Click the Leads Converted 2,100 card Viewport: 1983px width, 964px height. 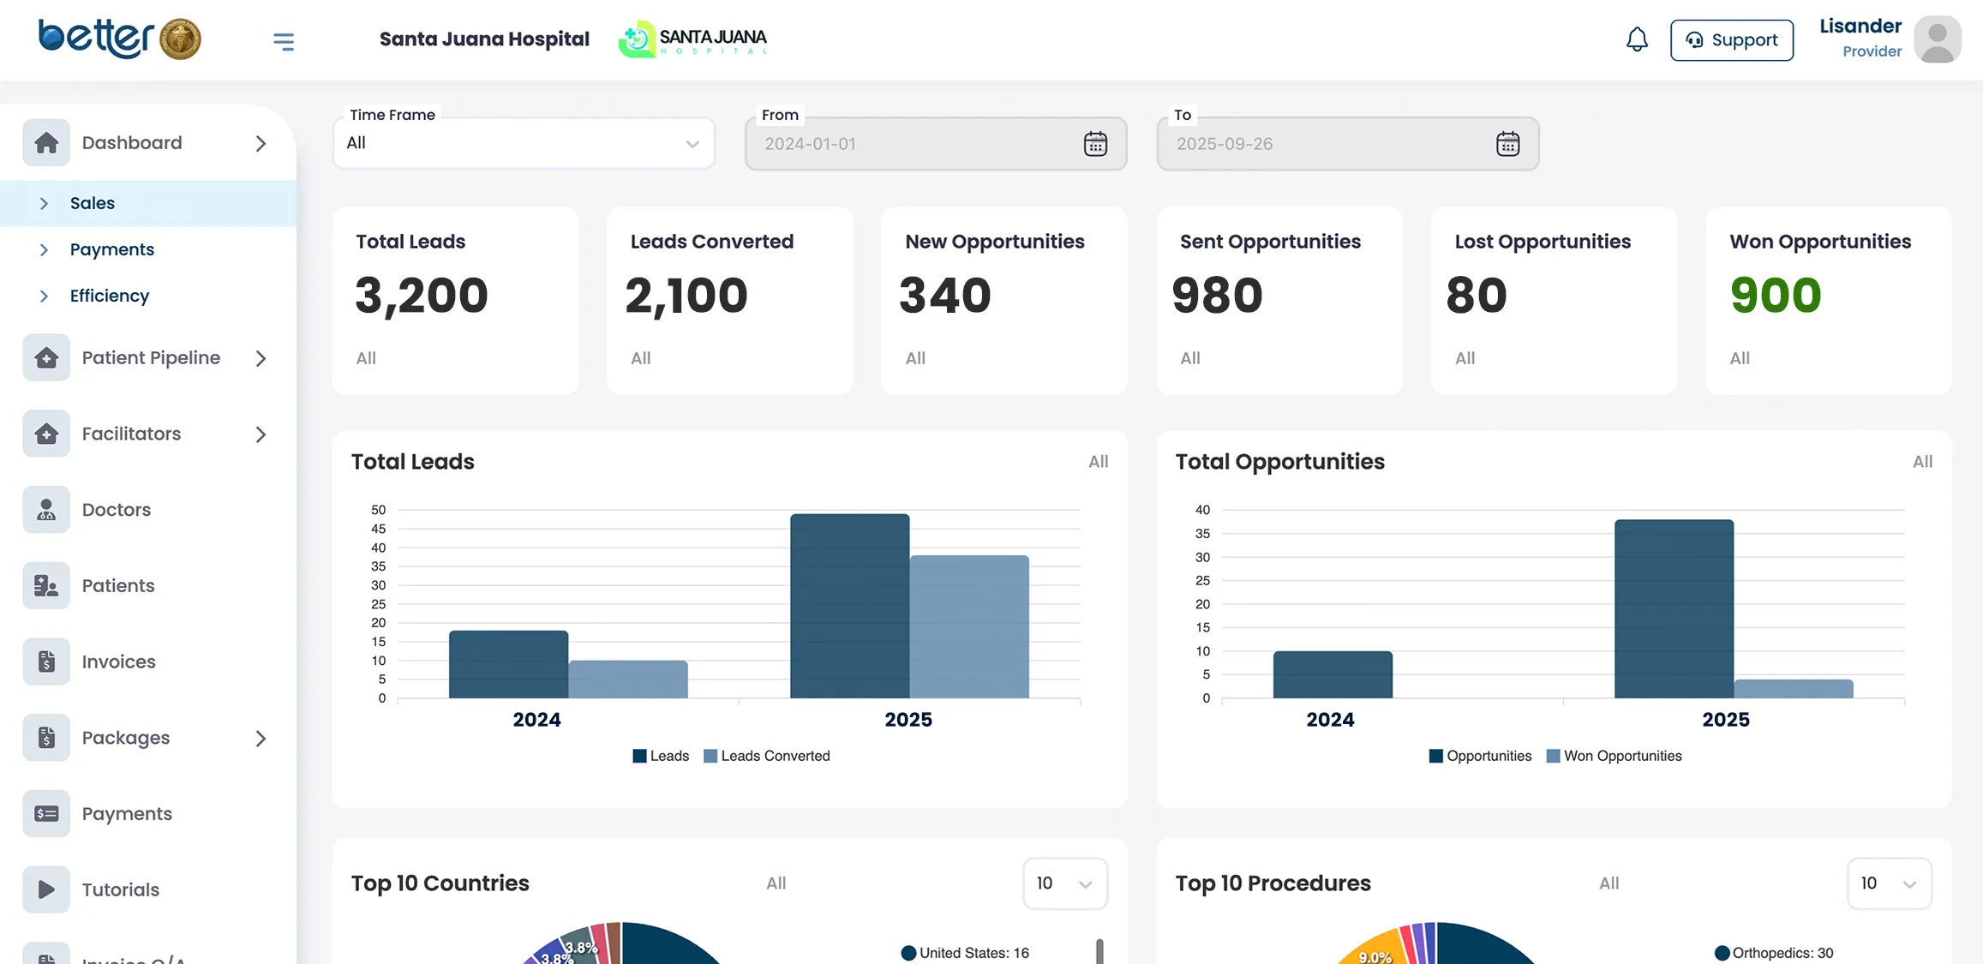click(729, 300)
